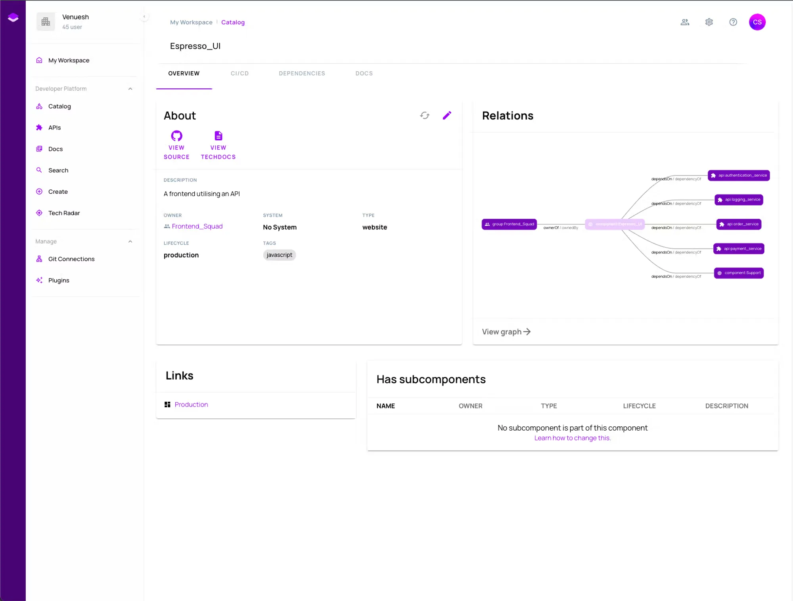
Task: Click the Search magnifier icon
Action: pyautogui.click(x=39, y=170)
